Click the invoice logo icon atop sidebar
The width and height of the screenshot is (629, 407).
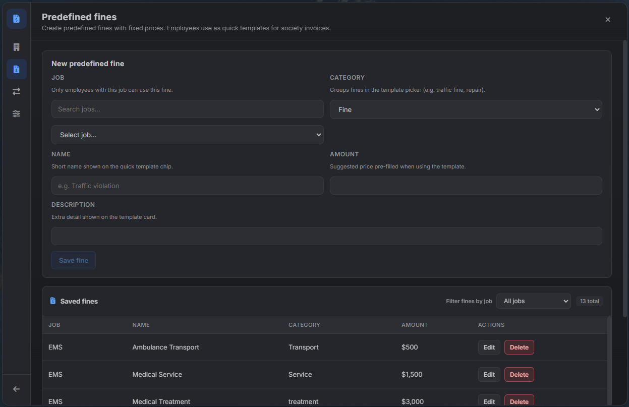point(17,19)
